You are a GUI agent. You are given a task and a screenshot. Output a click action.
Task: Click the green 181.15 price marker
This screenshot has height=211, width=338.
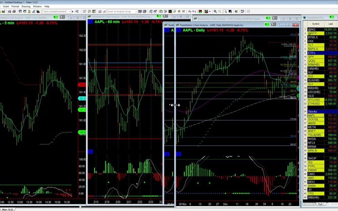[82, 110]
